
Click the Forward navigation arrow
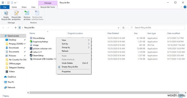click(x=8, y=28)
